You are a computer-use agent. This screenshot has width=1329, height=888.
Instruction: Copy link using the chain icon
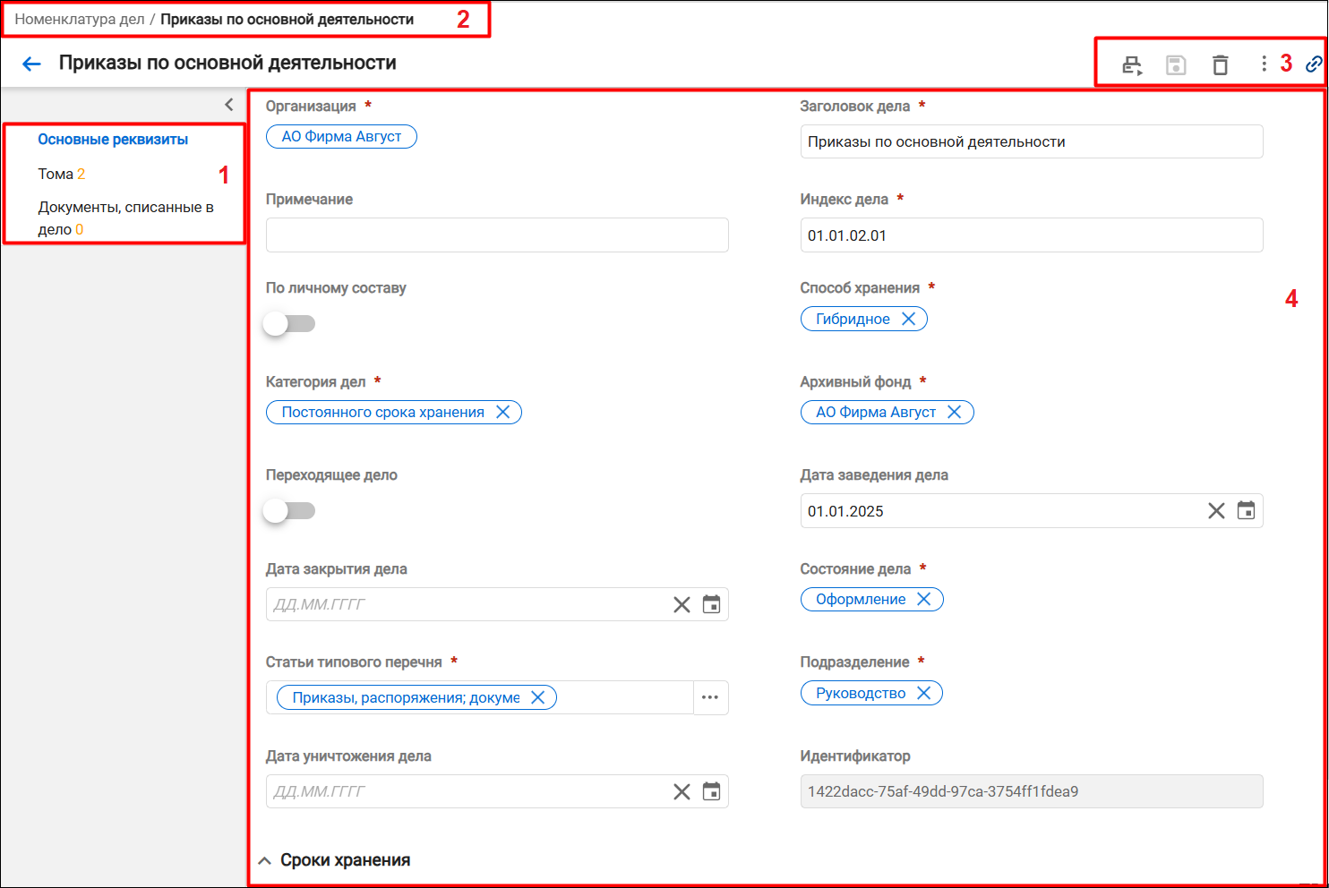coord(1314,64)
